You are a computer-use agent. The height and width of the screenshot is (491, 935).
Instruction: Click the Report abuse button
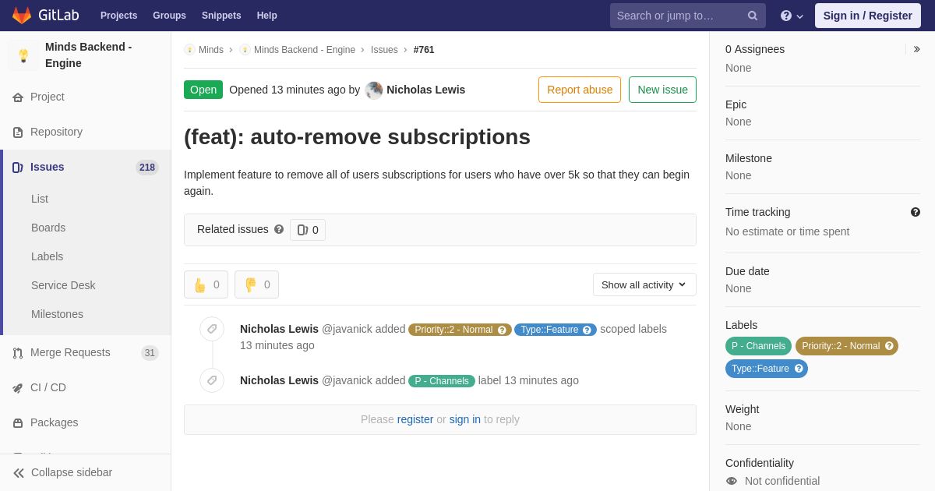[580, 90]
